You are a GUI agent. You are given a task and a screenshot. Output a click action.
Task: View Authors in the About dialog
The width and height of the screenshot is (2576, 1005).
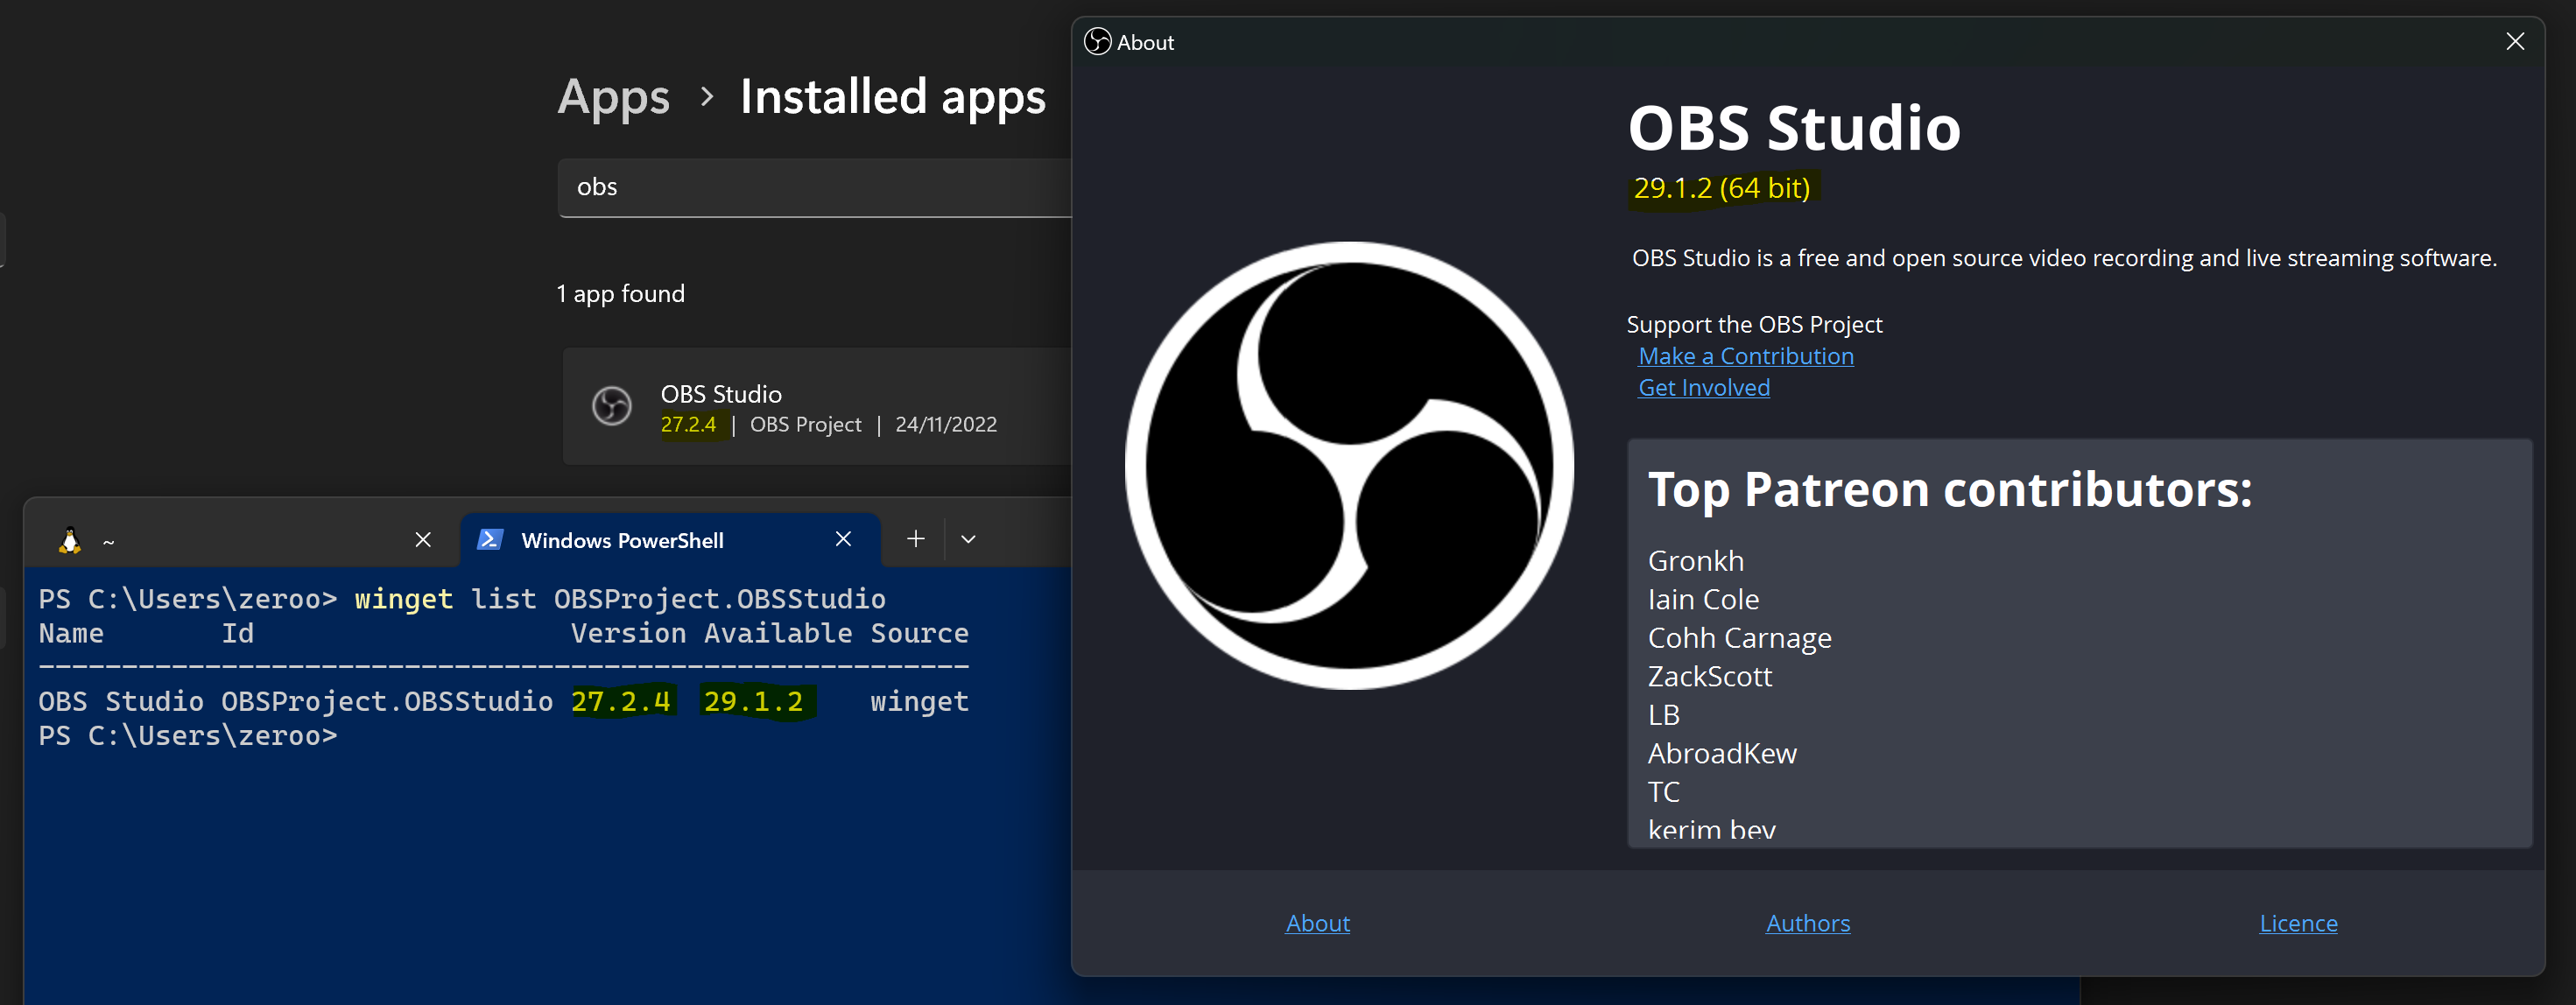1808,923
